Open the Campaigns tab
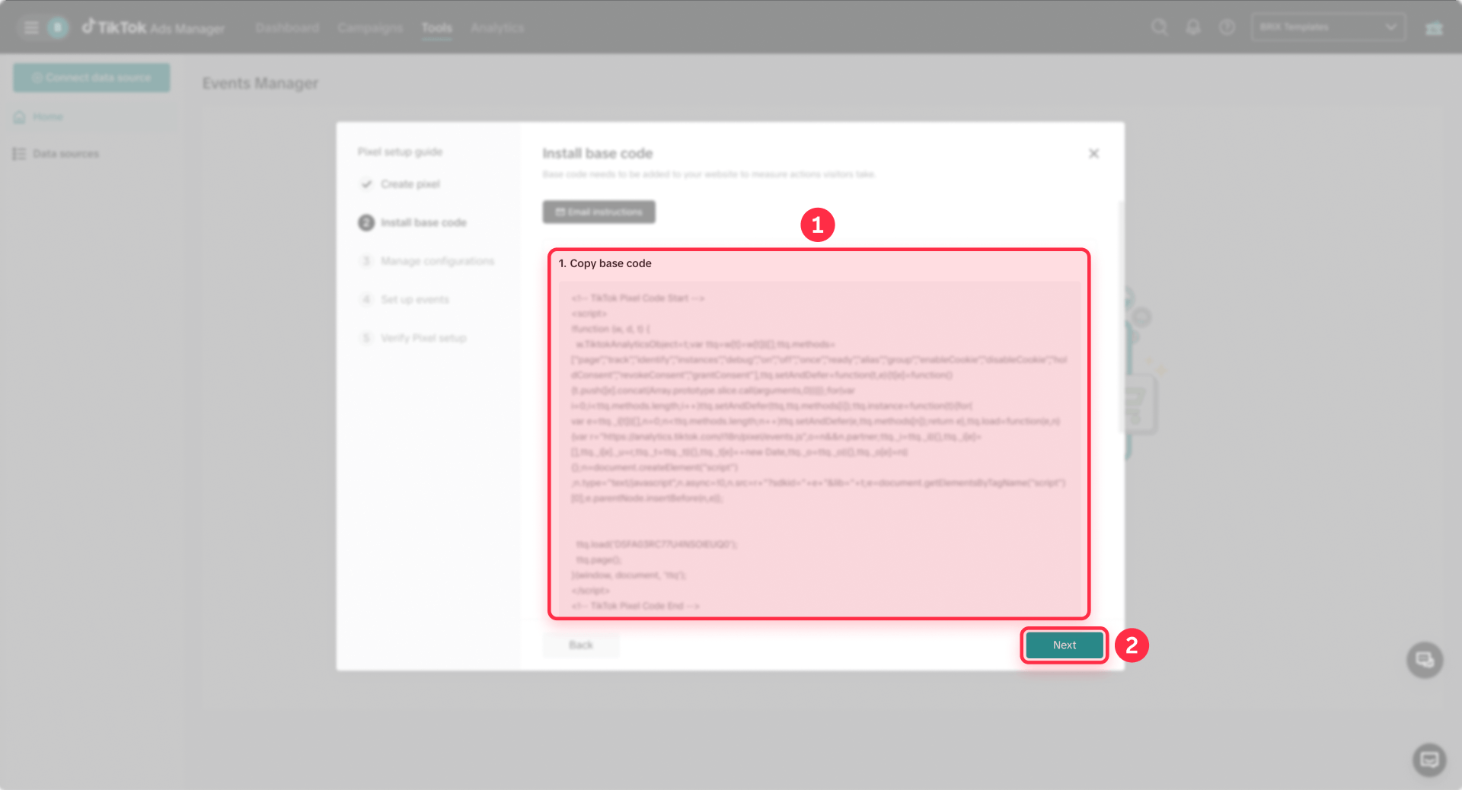Image resolution: width=1462 pixels, height=790 pixels. (370, 27)
